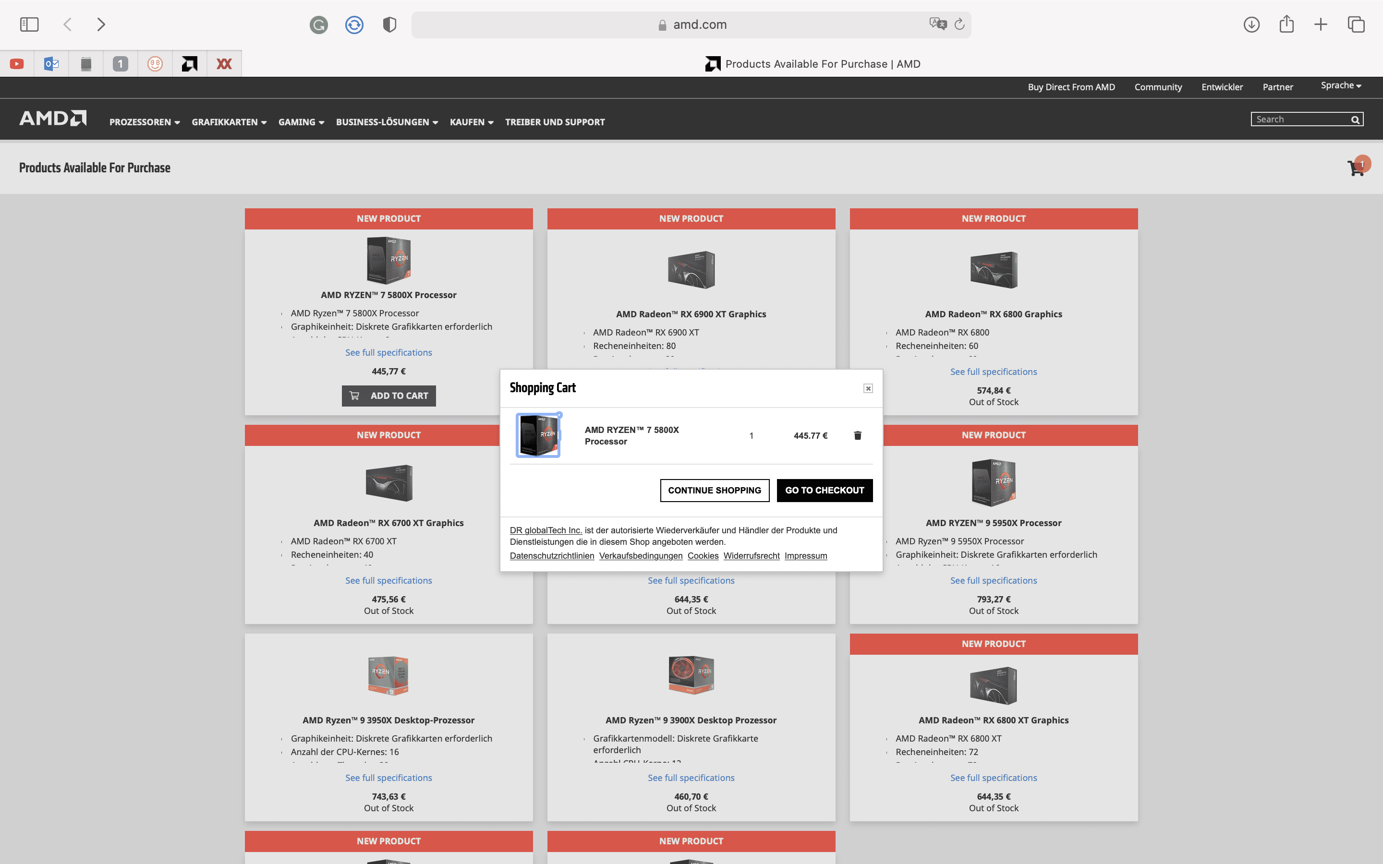Switch to the AMD pinned tab

pyautogui.click(x=190, y=63)
